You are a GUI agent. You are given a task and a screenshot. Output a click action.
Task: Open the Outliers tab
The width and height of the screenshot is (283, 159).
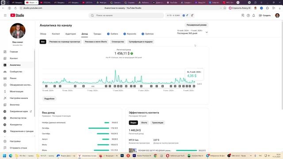tap(112, 34)
